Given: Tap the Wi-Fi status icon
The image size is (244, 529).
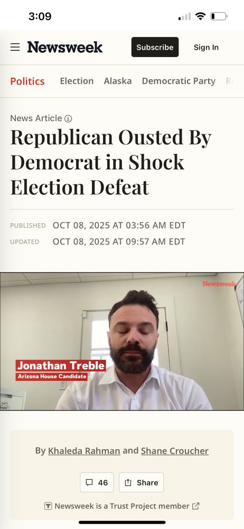Looking at the screenshot, I should tap(201, 16).
